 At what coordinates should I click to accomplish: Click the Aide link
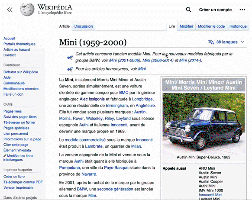[7, 77]
